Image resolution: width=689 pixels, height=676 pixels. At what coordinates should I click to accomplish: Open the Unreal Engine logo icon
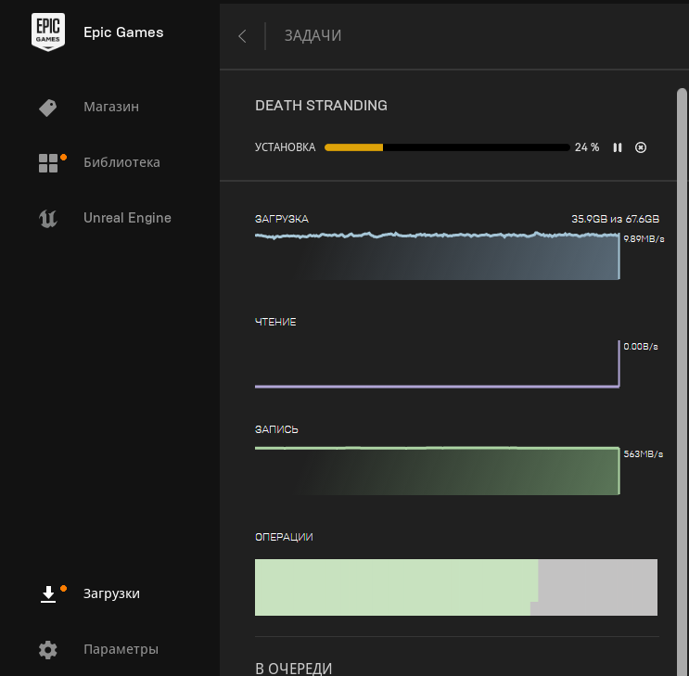[48, 219]
